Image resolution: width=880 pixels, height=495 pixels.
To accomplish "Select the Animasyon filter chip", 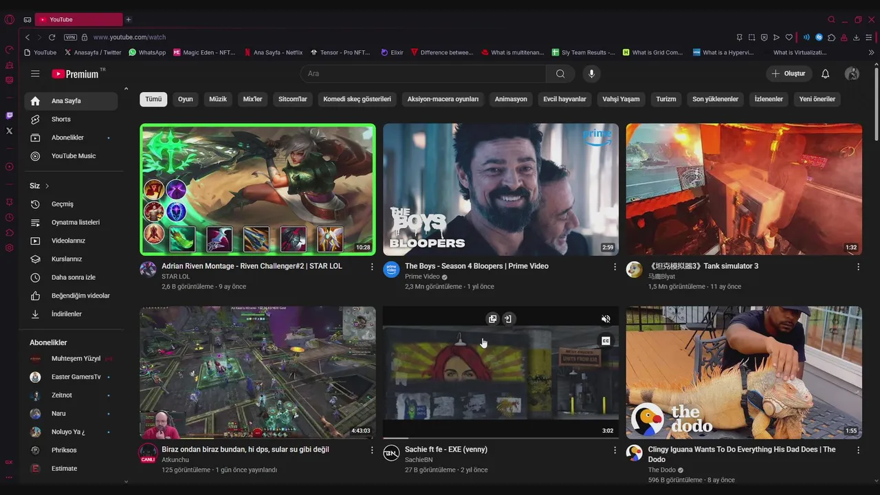I will coord(511,99).
